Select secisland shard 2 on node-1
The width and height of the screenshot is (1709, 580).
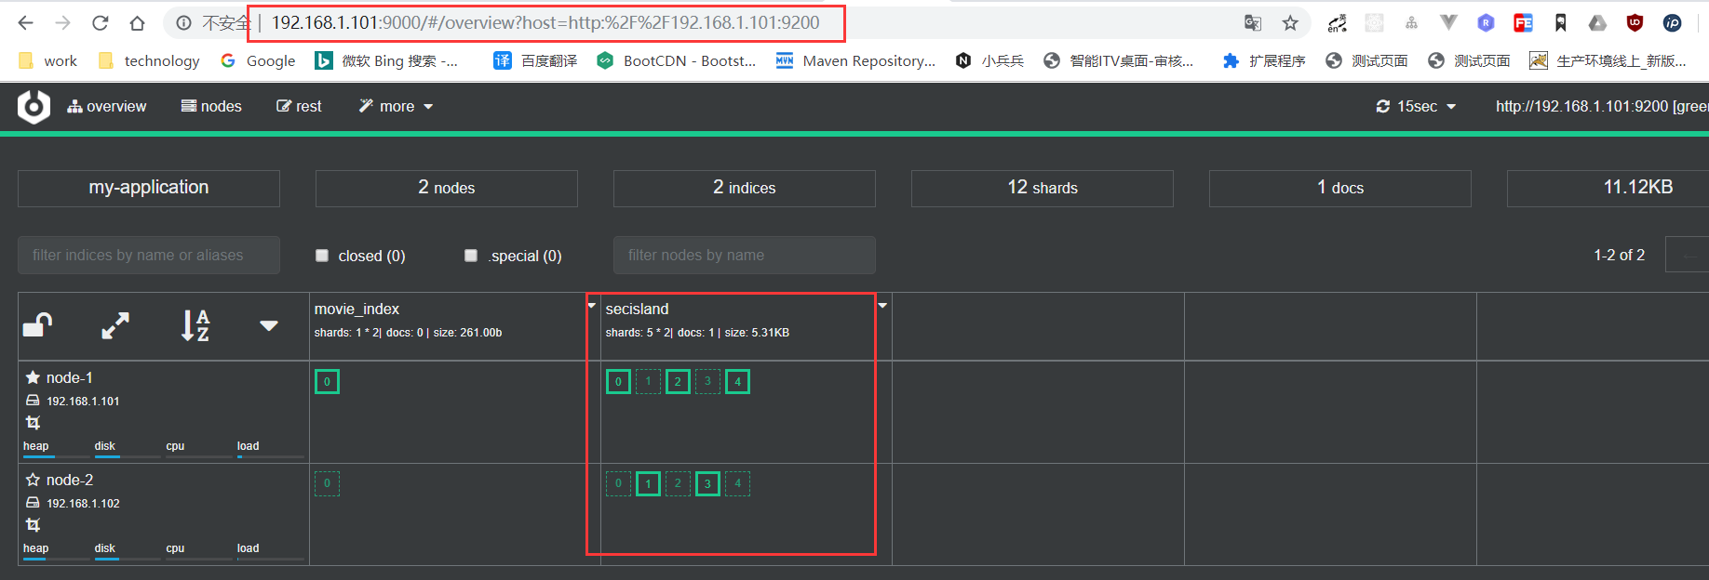point(678,381)
